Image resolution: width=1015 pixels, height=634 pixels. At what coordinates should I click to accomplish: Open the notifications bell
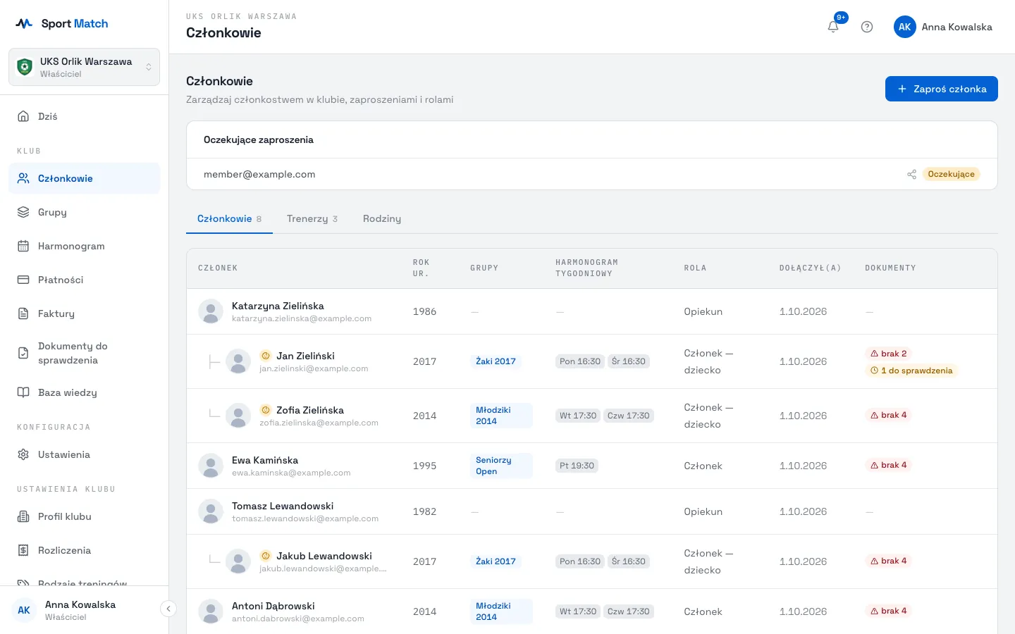833,27
